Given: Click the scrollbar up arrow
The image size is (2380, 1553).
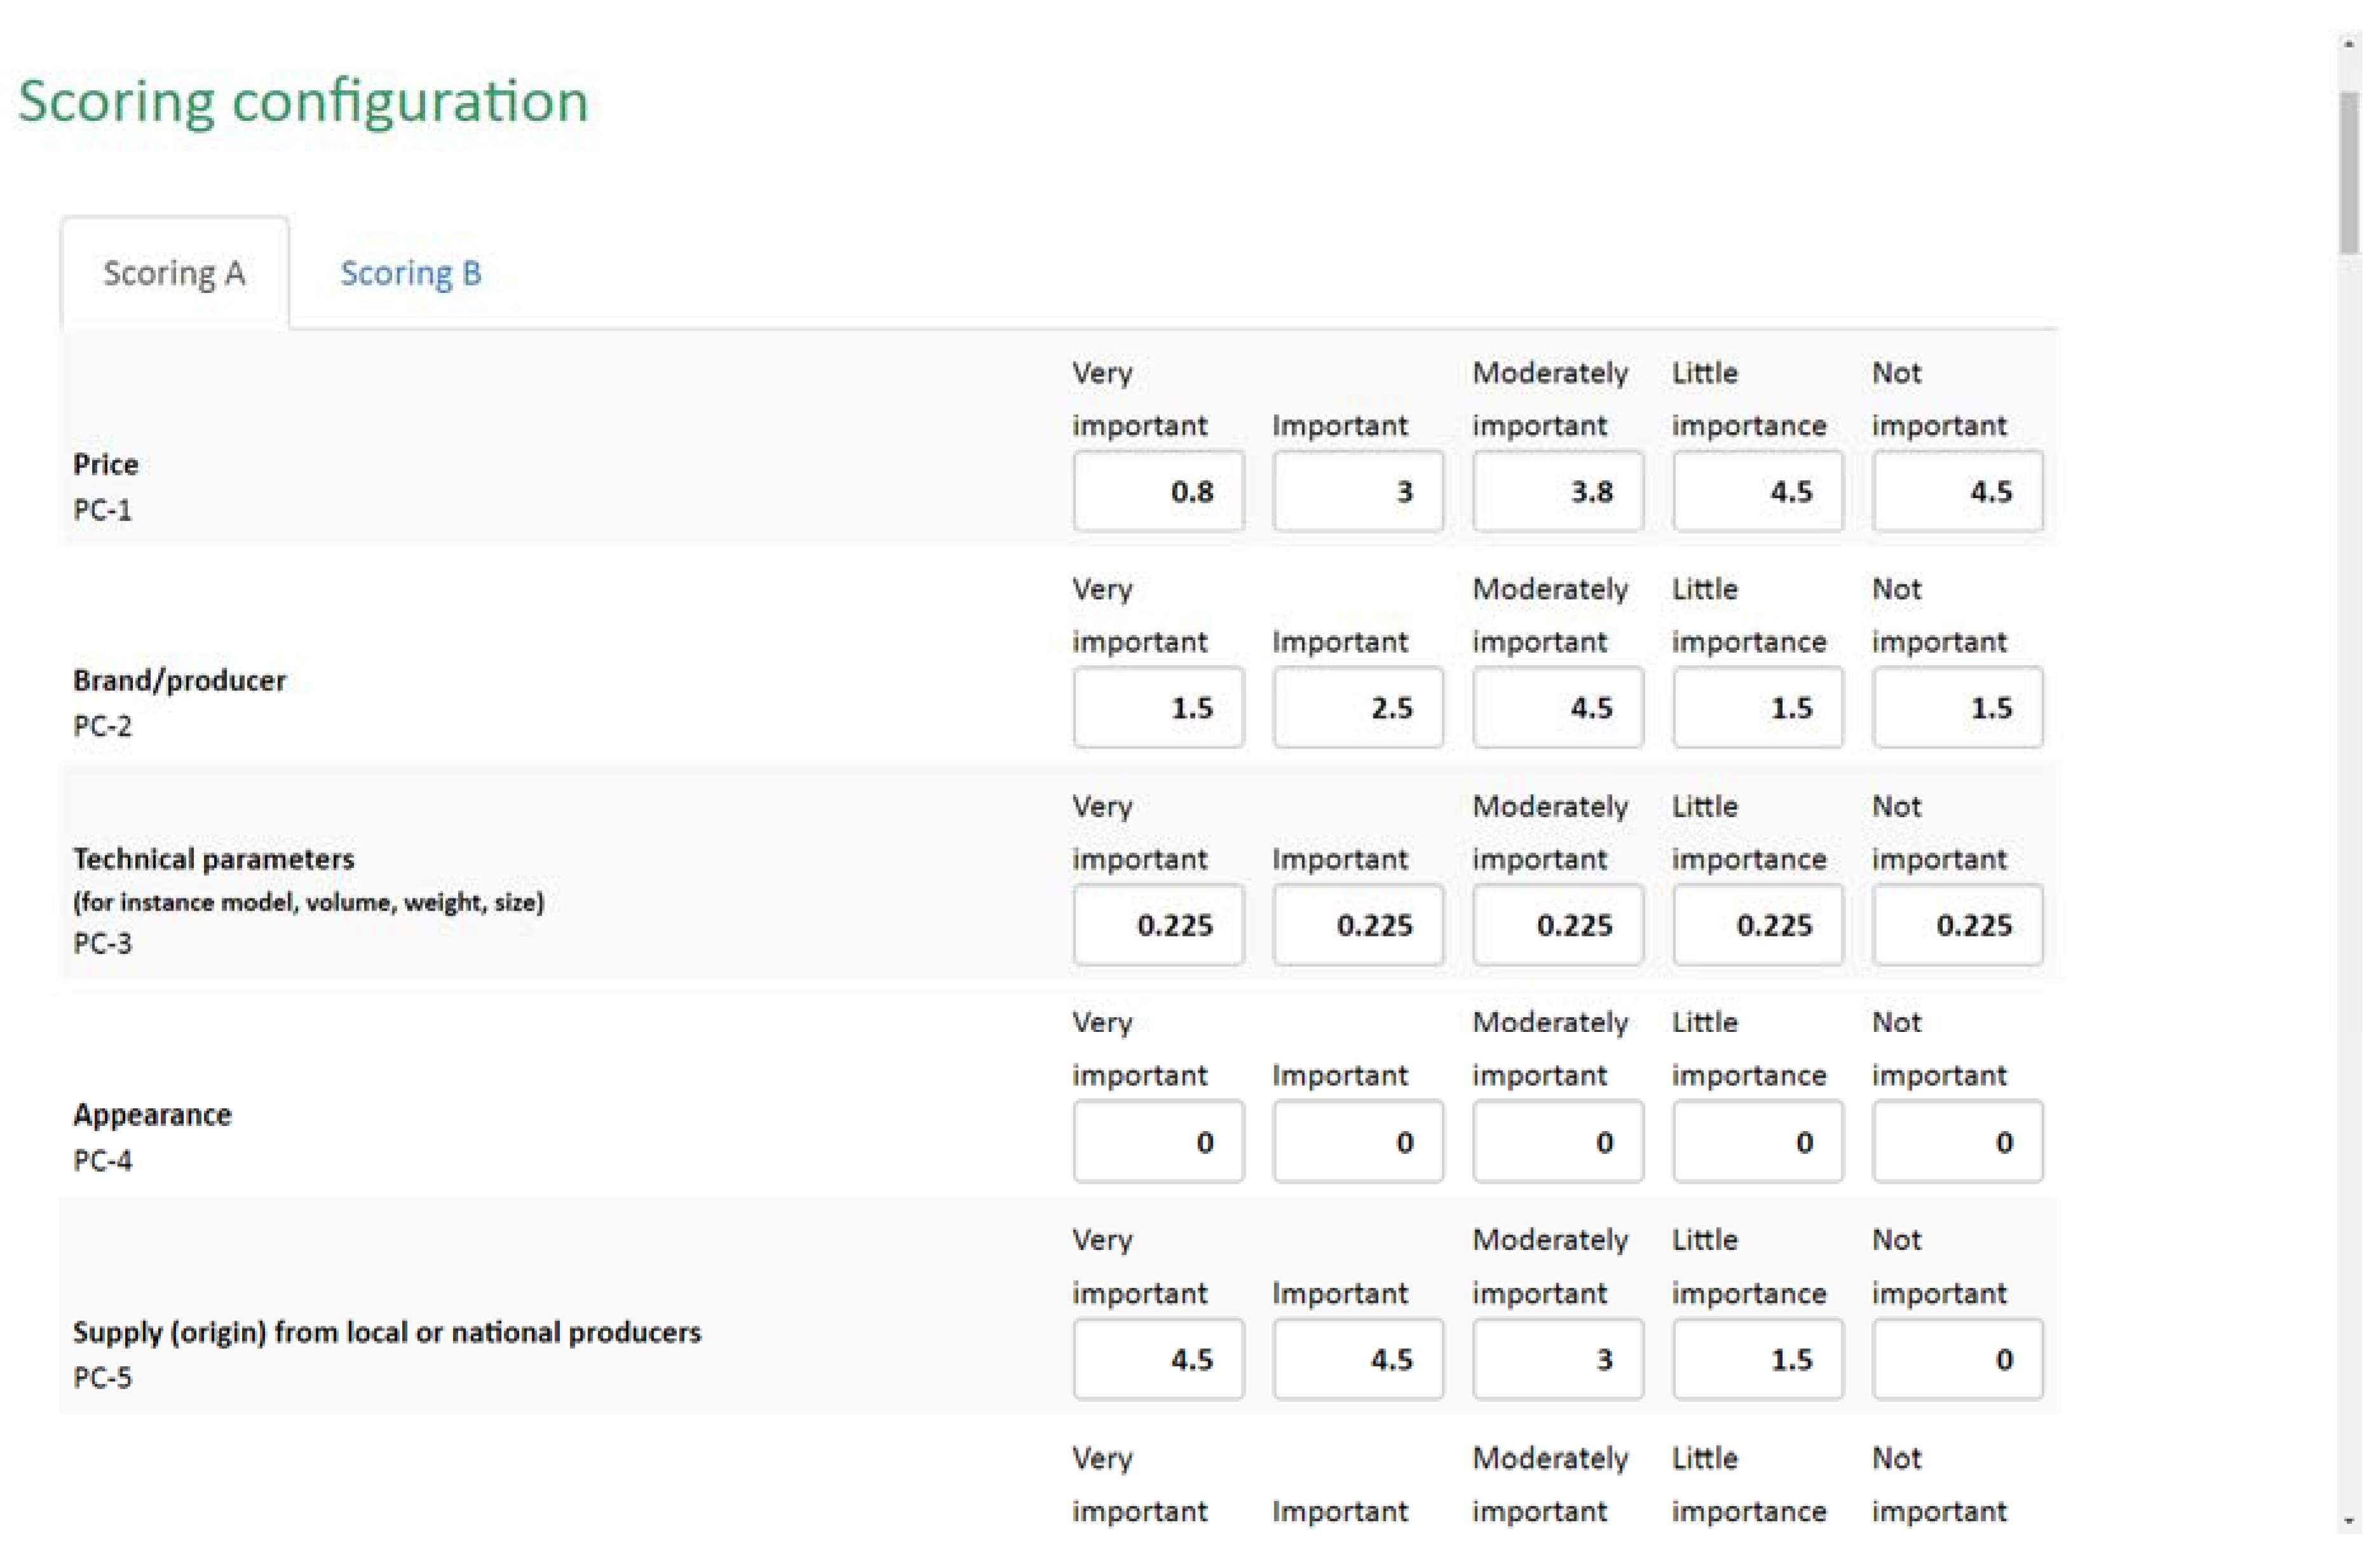Looking at the screenshot, I should [x=2349, y=45].
